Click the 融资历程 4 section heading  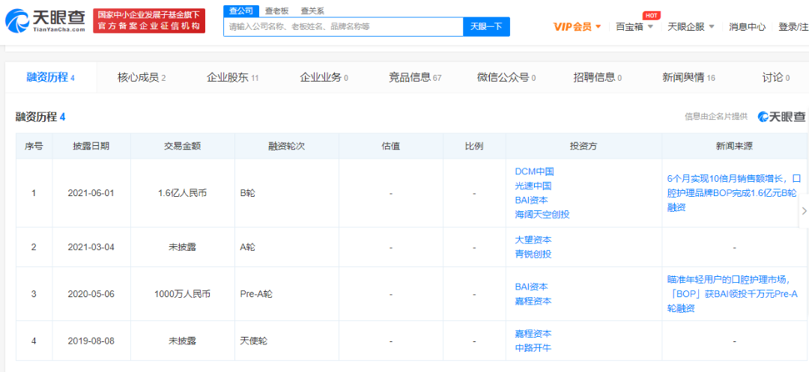point(40,117)
